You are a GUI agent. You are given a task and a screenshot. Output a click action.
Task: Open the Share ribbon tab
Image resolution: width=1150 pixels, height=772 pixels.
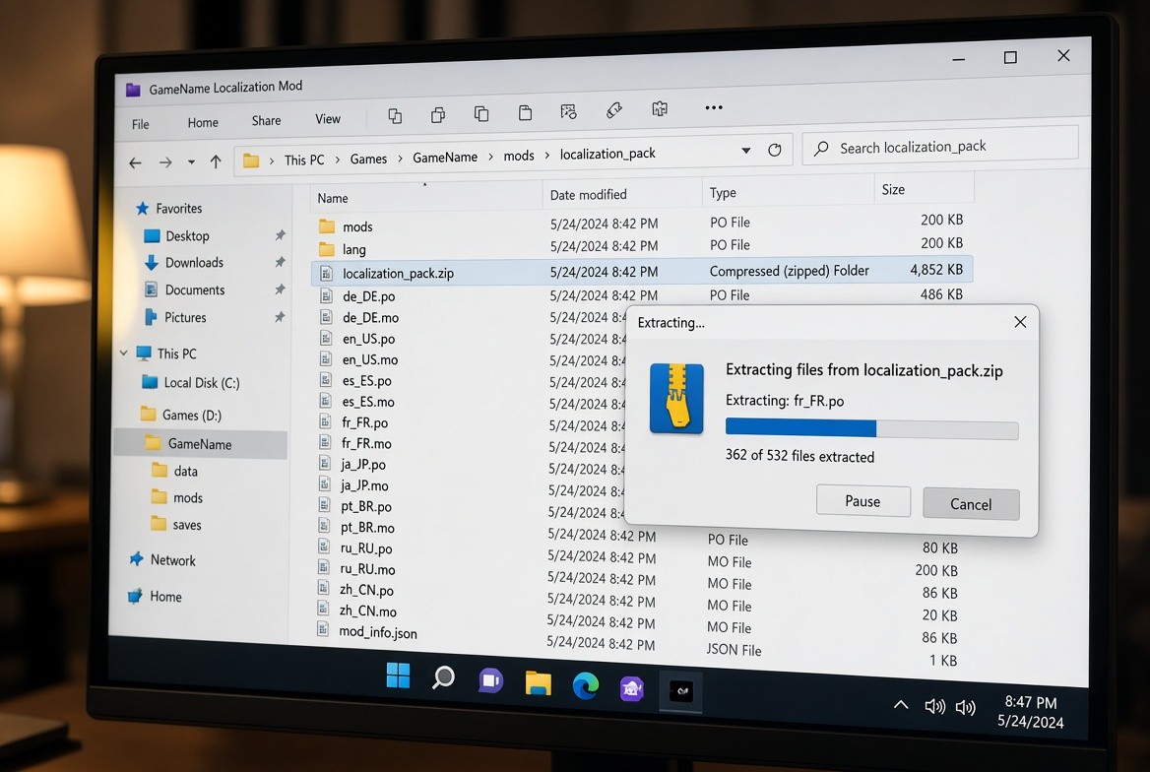pyautogui.click(x=266, y=120)
